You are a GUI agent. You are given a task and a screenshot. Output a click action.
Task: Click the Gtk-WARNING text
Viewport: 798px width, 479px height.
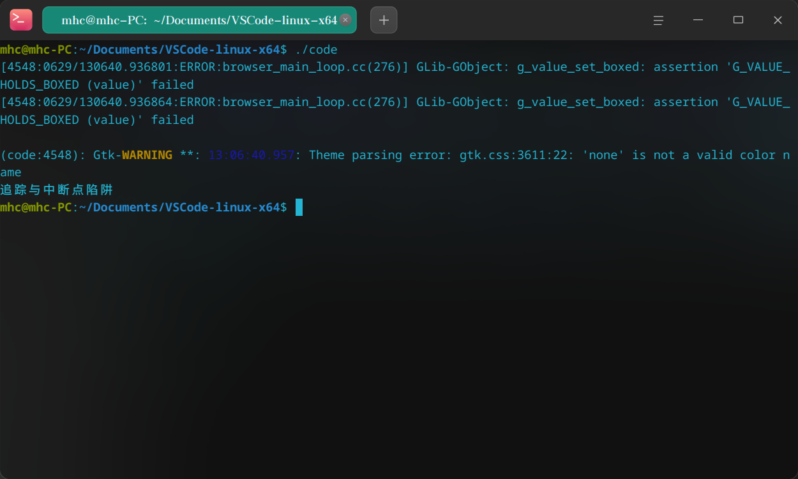pos(133,155)
